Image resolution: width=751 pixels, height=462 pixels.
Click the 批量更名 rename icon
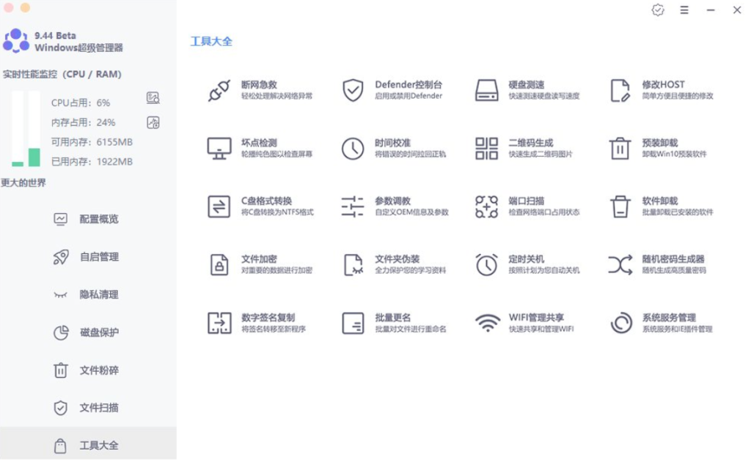(x=353, y=324)
